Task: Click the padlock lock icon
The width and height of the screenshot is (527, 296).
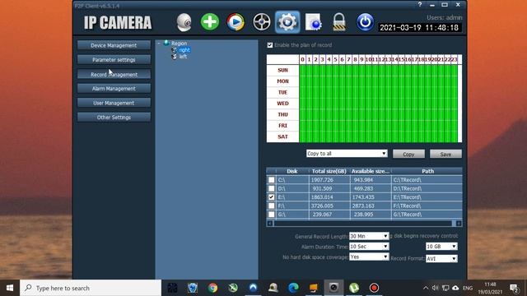Action: click(x=338, y=22)
